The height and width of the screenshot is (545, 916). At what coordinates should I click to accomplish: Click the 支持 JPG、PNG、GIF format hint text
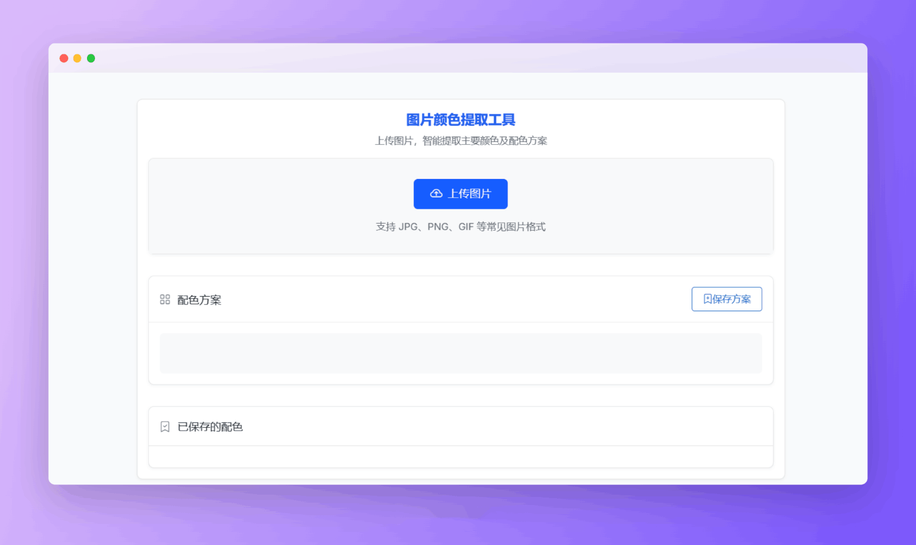pyautogui.click(x=460, y=226)
